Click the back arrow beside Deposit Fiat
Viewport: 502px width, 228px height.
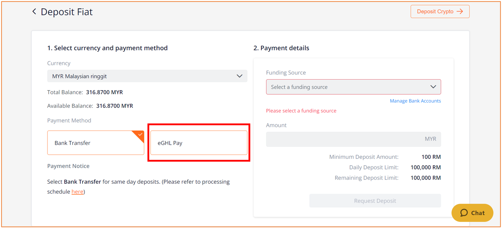[x=34, y=11]
